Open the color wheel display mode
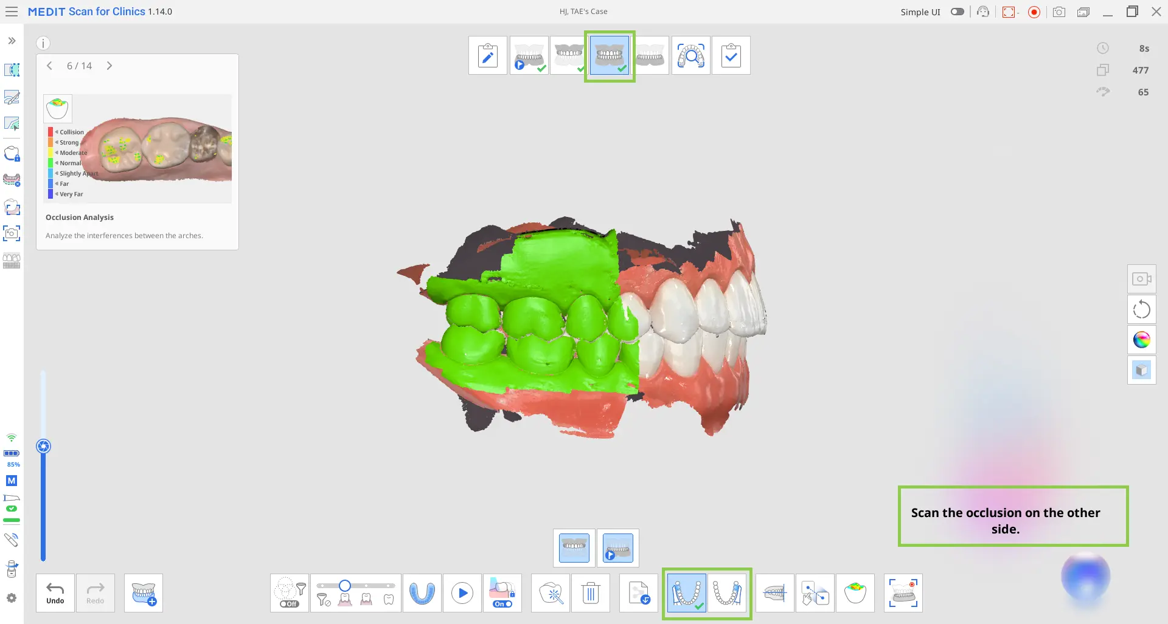Image resolution: width=1168 pixels, height=624 pixels. pos(1142,340)
